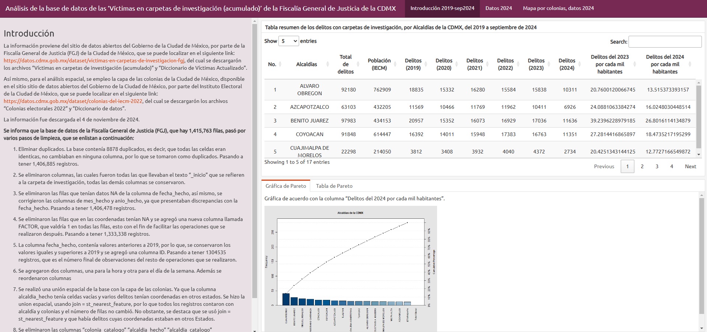Click the Introducción panel scrollbar thumb

254,160
